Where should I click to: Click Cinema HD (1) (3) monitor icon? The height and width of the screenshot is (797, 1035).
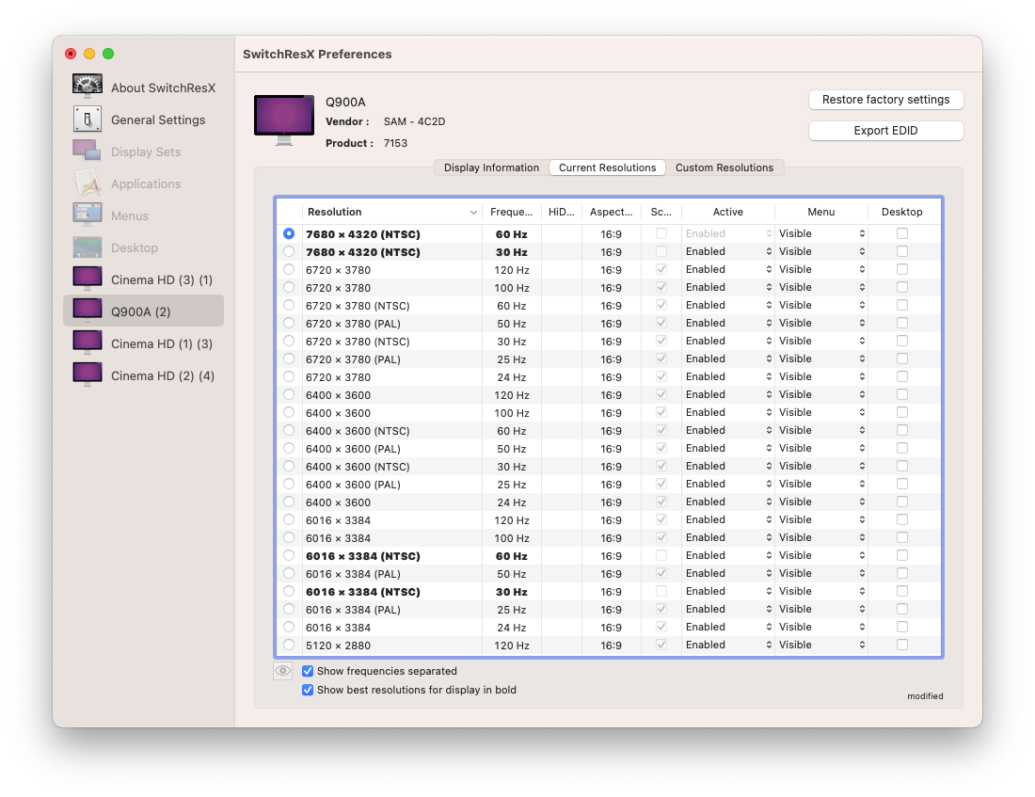click(88, 343)
